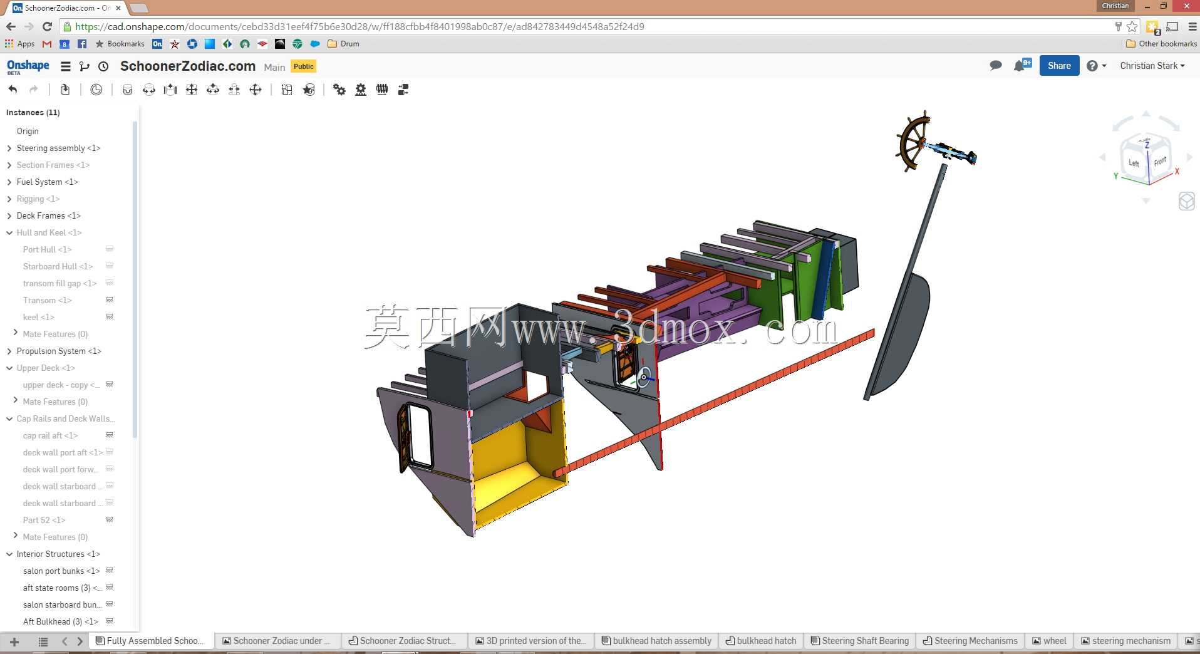Click the Redo arrow in the toolbar
Screen dimensions: 1200x654
point(34,90)
